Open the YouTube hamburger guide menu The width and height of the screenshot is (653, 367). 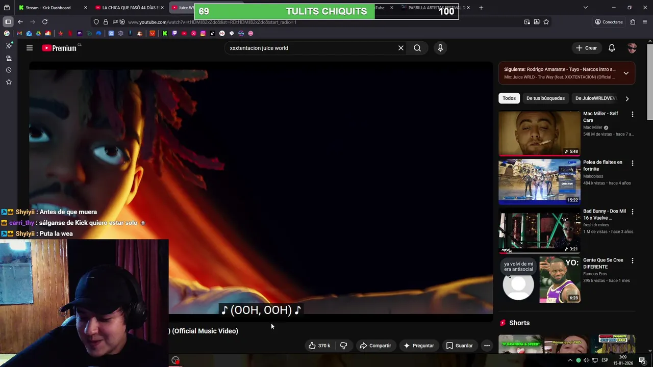(30, 48)
